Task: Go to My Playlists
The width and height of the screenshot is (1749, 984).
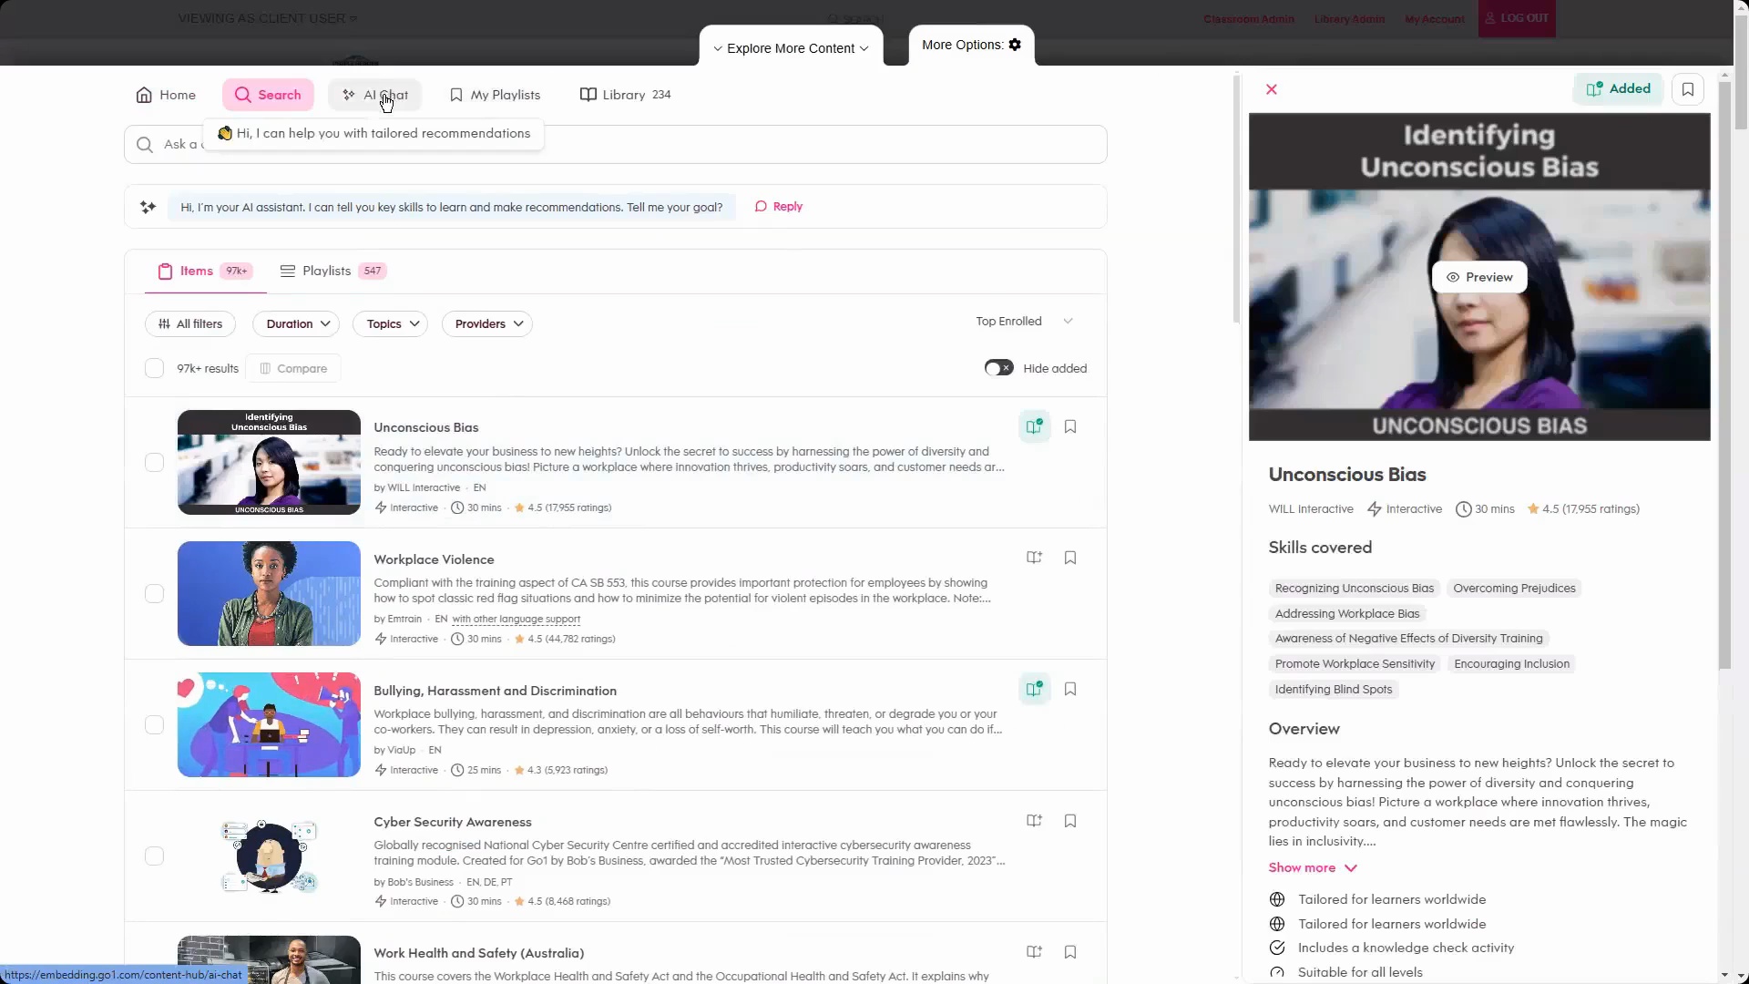Action: pyautogui.click(x=495, y=95)
